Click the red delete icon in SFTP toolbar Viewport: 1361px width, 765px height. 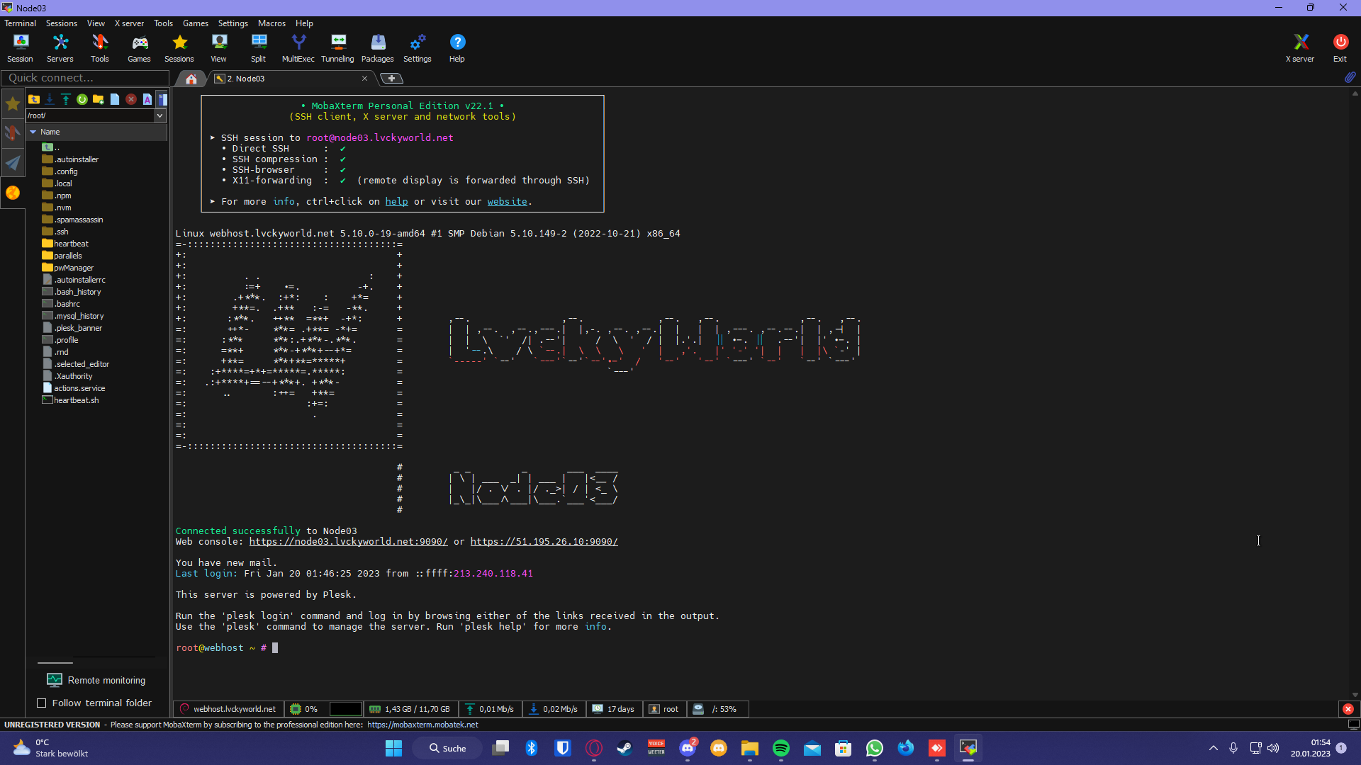click(x=131, y=99)
